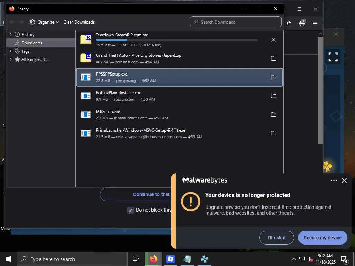Click the MBSetup.exe file icon
Image resolution: width=355 pixels, height=266 pixels.
pos(86,114)
